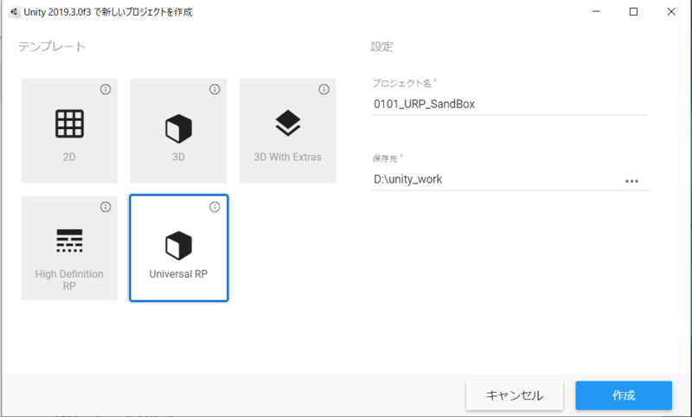The width and height of the screenshot is (692, 417).
Task: Cancel with the キャンセル button
Action: click(x=515, y=395)
